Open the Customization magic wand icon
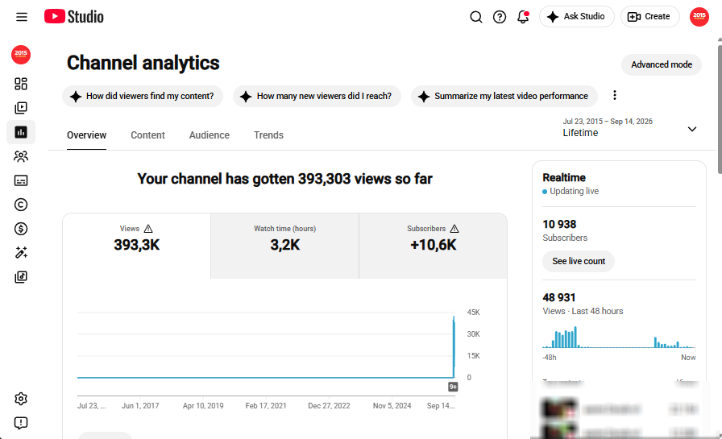The height and width of the screenshot is (439, 722). pyautogui.click(x=21, y=253)
